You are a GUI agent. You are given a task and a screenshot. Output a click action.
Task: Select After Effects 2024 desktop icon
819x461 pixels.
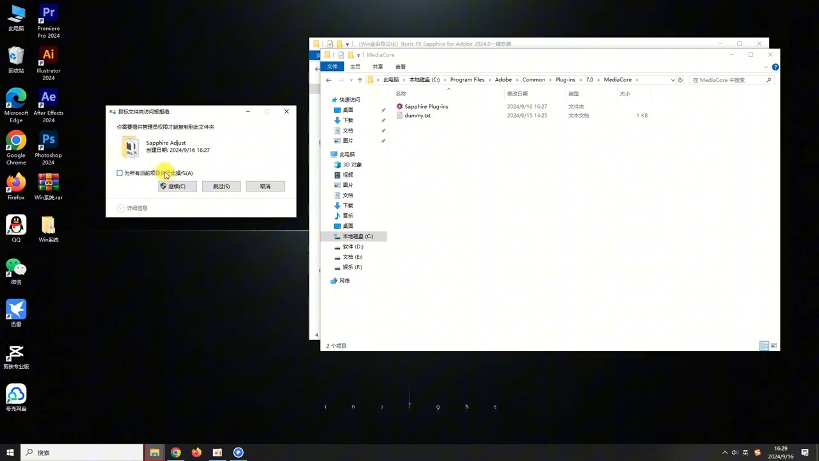48,106
